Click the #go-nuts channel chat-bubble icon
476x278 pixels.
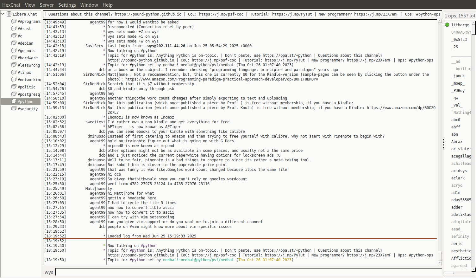(14, 50)
